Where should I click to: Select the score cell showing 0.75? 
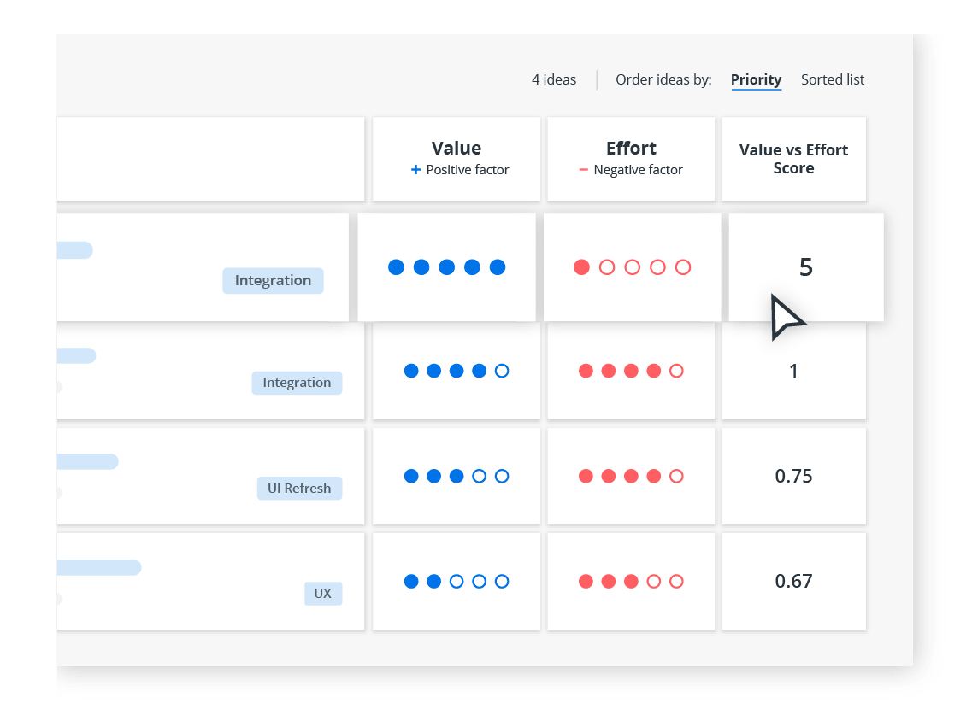[793, 476]
